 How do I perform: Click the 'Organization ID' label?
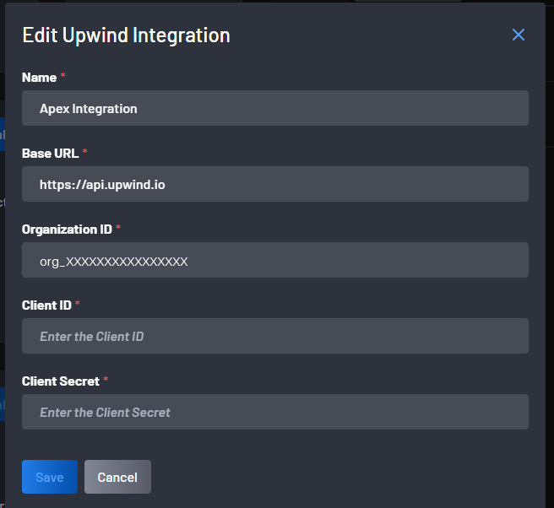pos(67,230)
